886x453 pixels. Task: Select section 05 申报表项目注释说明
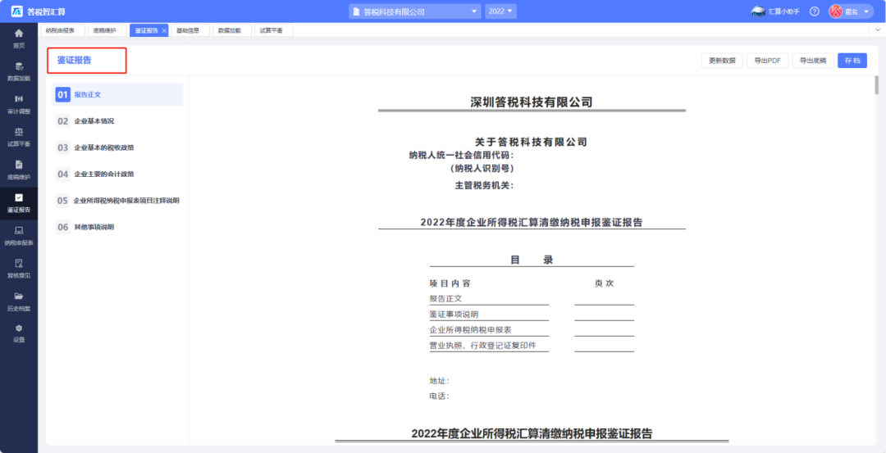pos(117,200)
